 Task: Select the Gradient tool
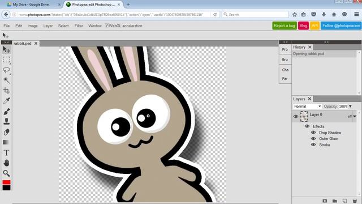click(6, 142)
